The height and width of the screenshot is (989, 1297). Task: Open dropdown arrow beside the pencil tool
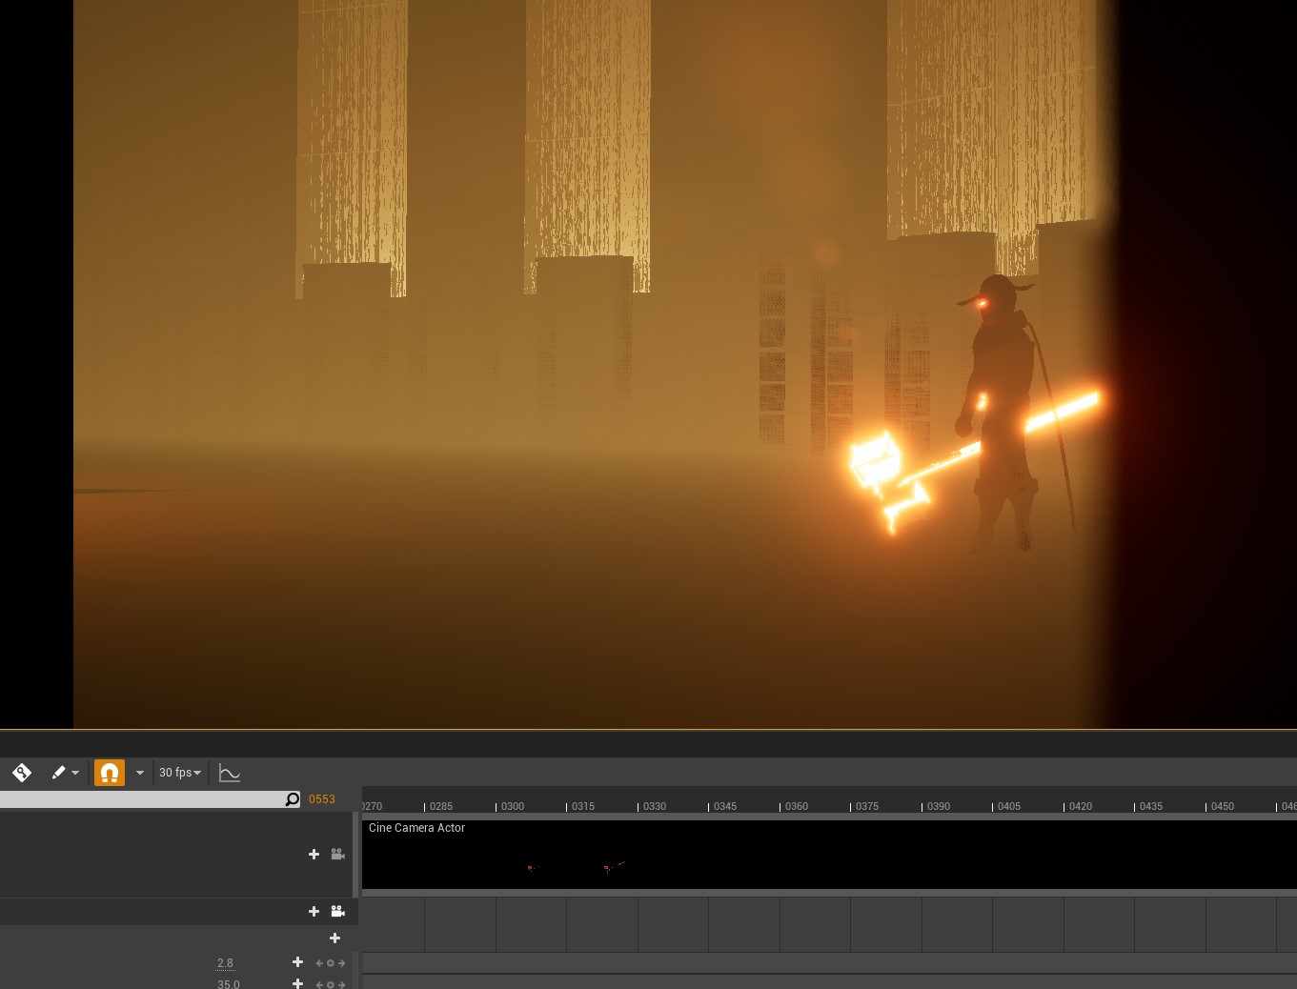point(75,773)
